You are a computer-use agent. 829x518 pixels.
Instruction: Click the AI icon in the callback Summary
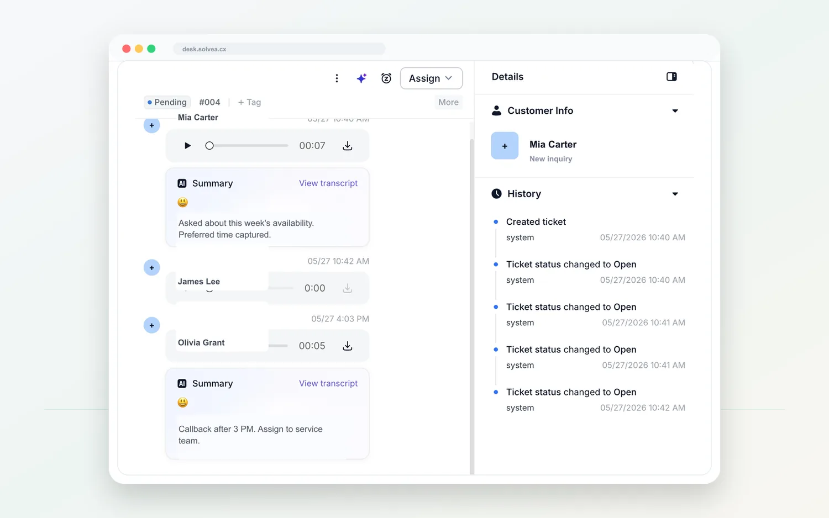(x=182, y=383)
